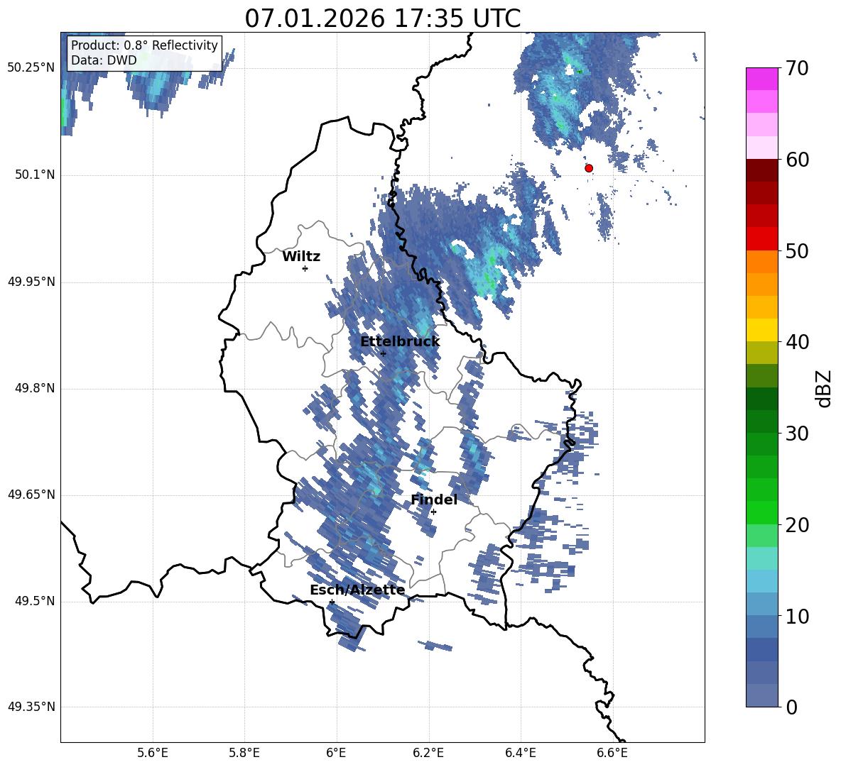Click the Data: DWD text
This screenshot has height=767, width=841.
pos(104,60)
